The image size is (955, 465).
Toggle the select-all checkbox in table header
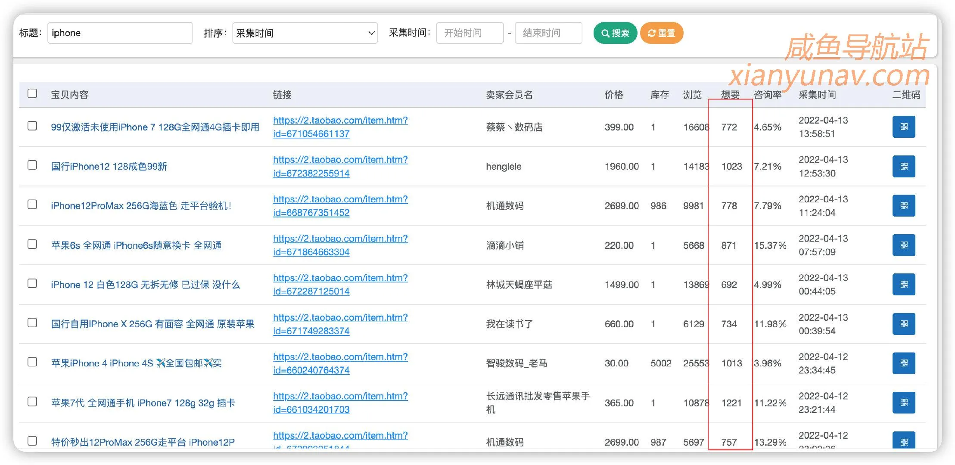pyautogui.click(x=32, y=93)
